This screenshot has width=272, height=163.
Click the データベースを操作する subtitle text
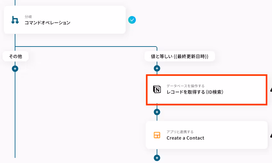pos(185,86)
